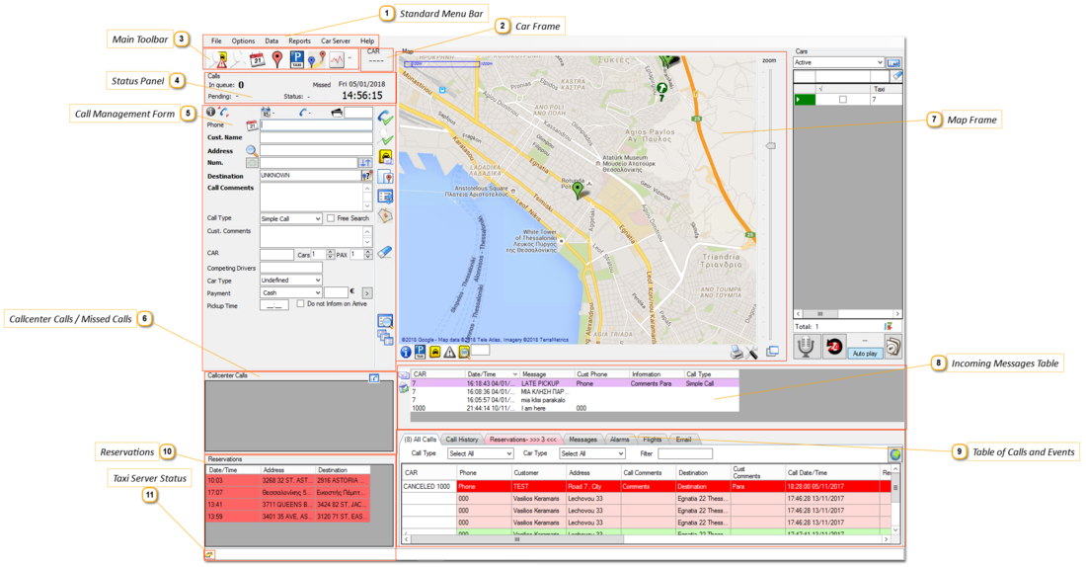This screenshot has width=1086, height=567.
Task: Click the eraser icon in call form
Action: [x=385, y=252]
